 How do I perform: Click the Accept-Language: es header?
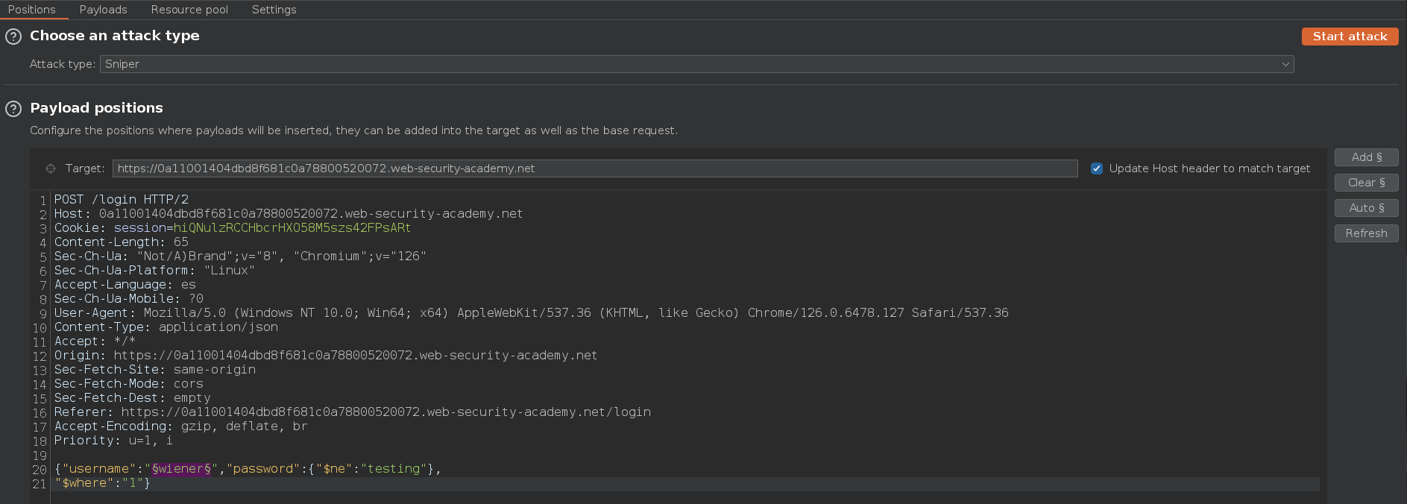(125, 285)
